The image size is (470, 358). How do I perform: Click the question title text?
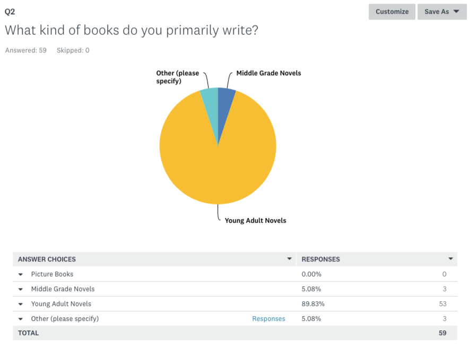tap(131, 30)
